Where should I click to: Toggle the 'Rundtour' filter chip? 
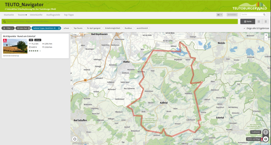[128, 28]
